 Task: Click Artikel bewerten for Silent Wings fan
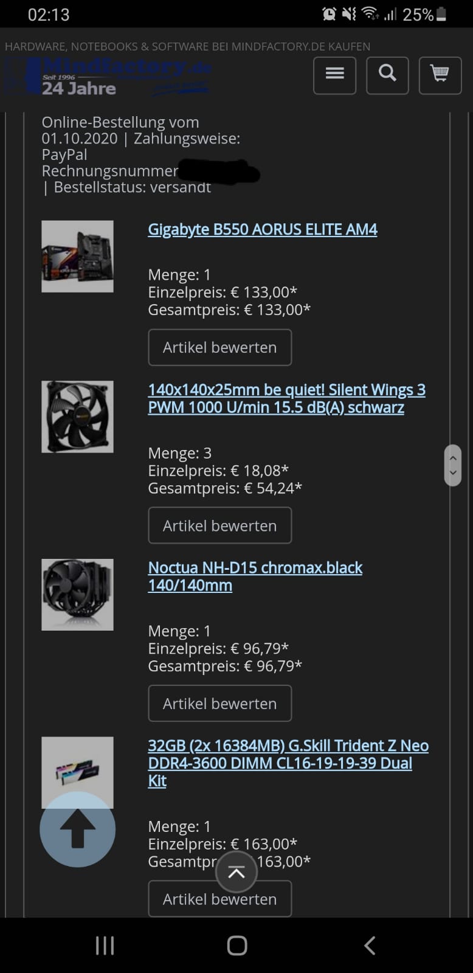[x=220, y=525]
